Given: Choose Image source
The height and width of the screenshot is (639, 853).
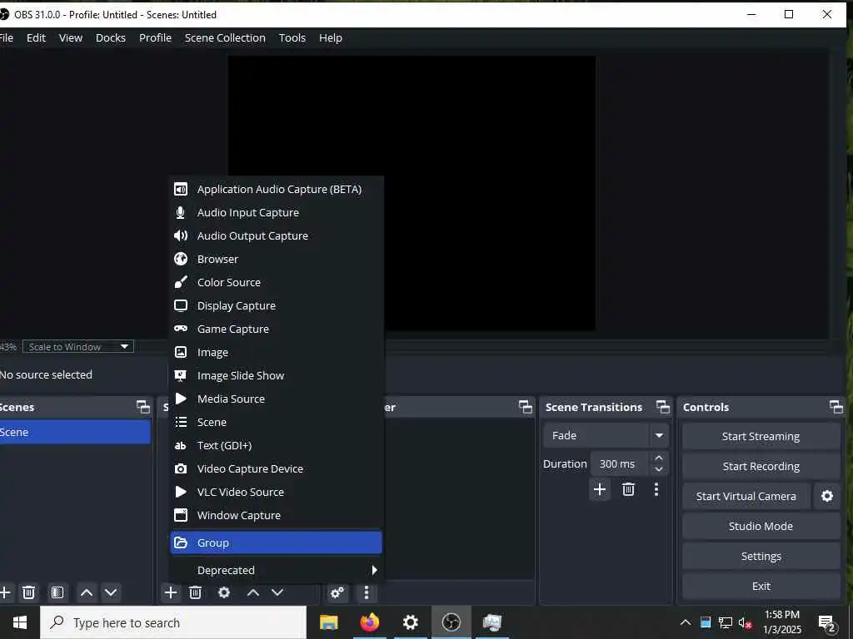Looking at the screenshot, I should coord(277,353).
